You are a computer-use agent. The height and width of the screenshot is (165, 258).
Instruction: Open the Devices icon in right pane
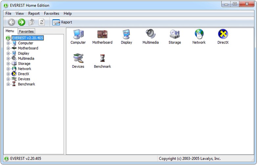tap(78, 58)
